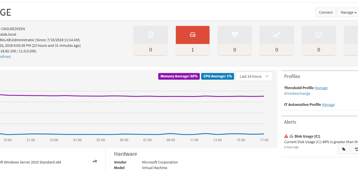Open the red disk drive alert tile
The width and height of the screenshot is (358, 171).
coord(193,40)
